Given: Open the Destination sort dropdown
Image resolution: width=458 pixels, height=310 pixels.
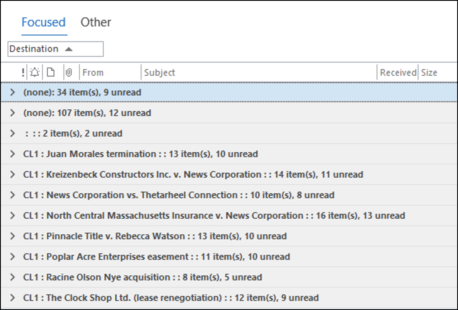Looking at the screenshot, I should (56, 49).
